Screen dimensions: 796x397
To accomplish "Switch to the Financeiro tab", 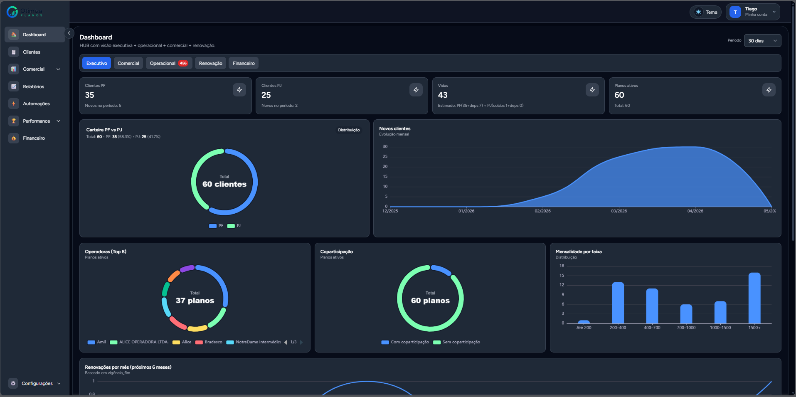I will (x=244, y=63).
